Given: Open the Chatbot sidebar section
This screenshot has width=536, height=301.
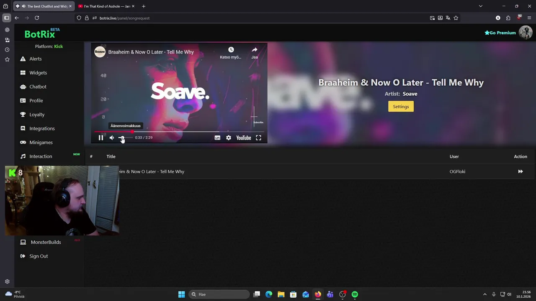Looking at the screenshot, I should [38, 87].
